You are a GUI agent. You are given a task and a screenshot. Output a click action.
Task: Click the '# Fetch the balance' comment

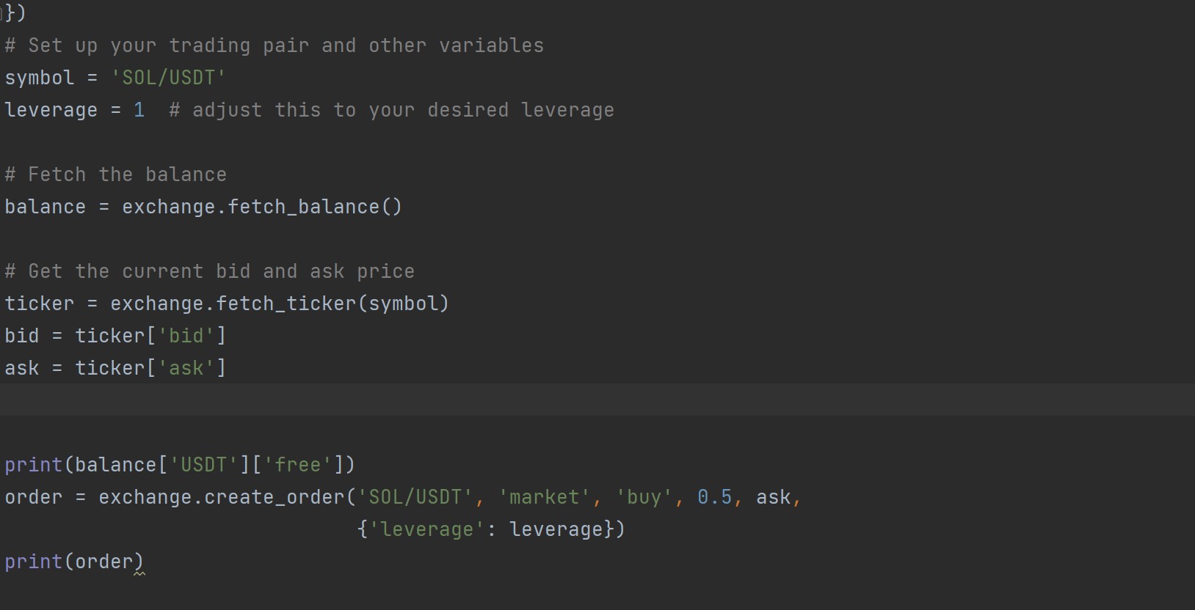[x=116, y=174]
